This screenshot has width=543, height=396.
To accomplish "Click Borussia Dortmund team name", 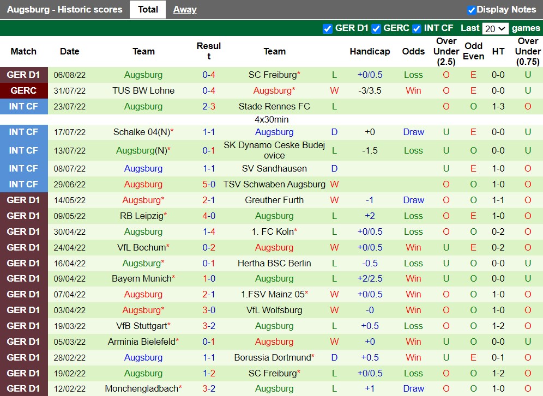I will [x=273, y=357].
